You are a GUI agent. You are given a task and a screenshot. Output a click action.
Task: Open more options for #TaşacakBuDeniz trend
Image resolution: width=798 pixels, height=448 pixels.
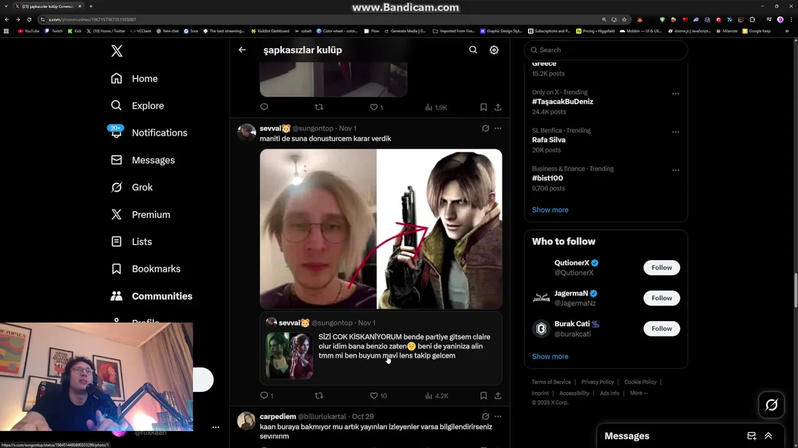(x=675, y=94)
